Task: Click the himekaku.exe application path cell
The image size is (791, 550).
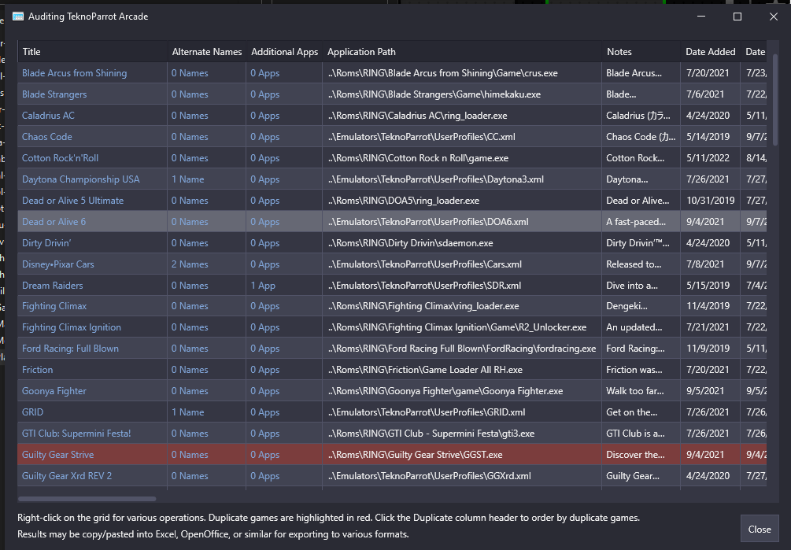Action: [461, 94]
